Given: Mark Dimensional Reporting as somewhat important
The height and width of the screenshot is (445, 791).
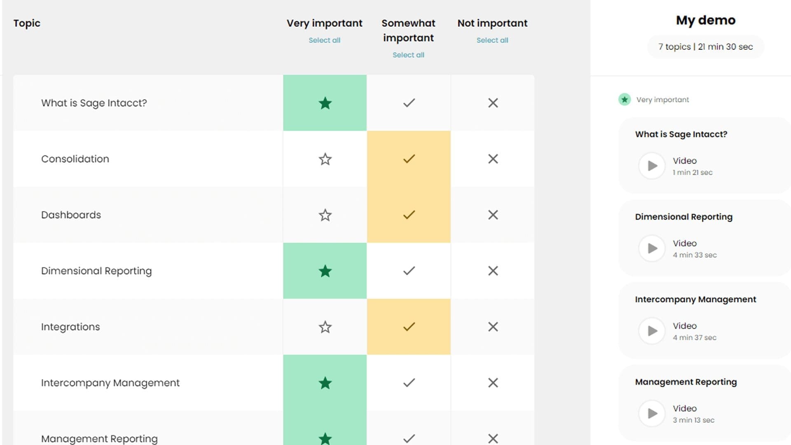Looking at the screenshot, I should [x=408, y=271].
